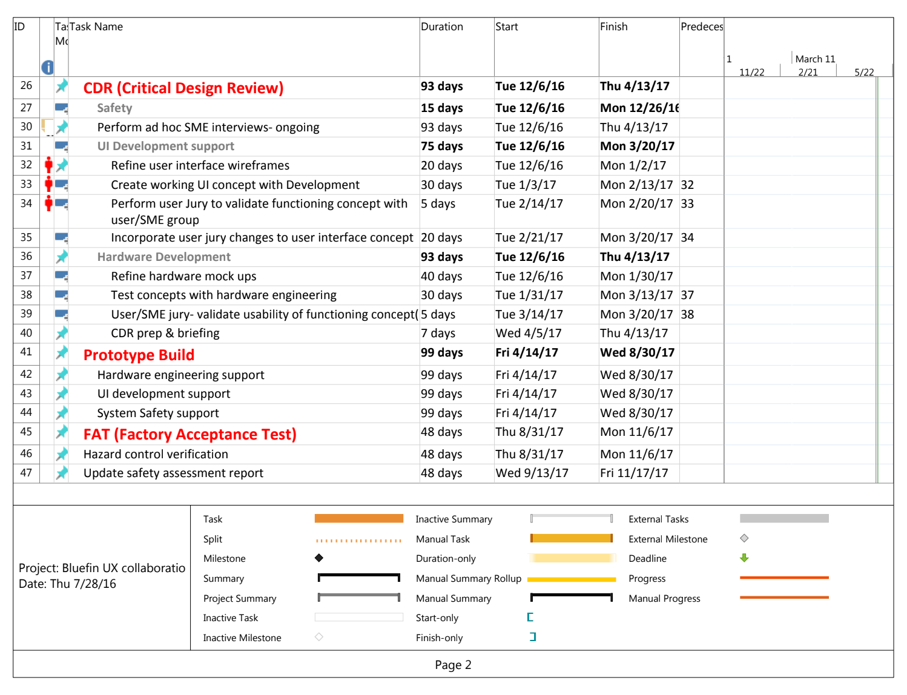The width and height of the screenshot is (907, 695).
Task: Click the pin task mode icon in row 45
Action: click(62, 432)
